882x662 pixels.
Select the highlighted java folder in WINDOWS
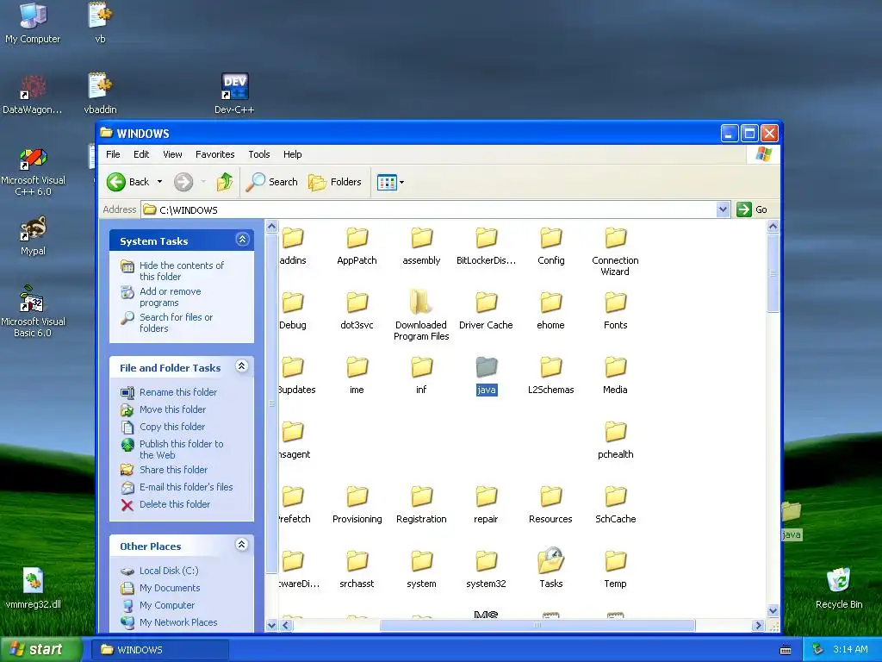pos(486,376)
